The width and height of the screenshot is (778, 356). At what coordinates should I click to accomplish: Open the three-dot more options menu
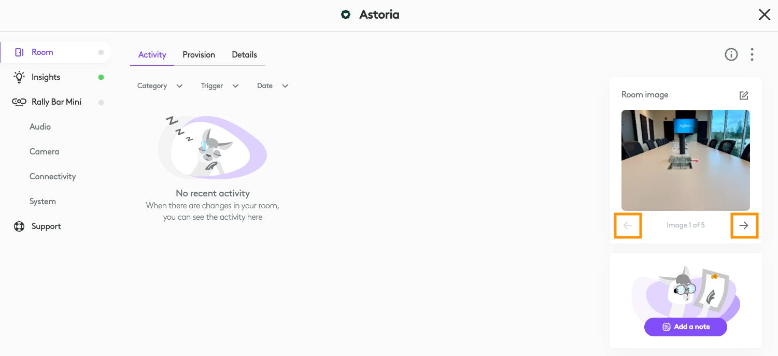tap(752, 54)
